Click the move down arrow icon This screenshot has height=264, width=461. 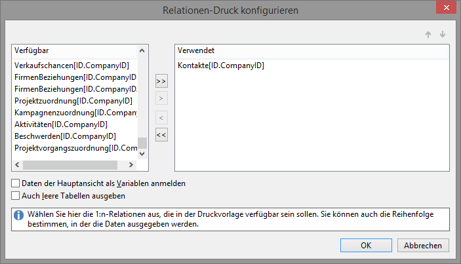click(x=443, y=35)
